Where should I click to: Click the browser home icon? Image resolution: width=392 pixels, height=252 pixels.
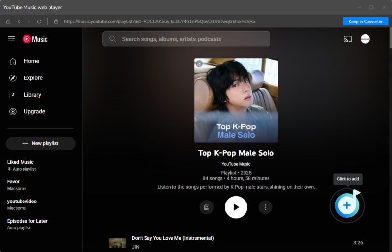(x=8, y=21)
